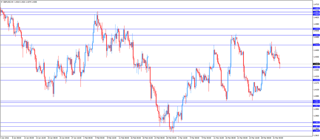Click the 1.4715 price scale value
The height and width of the screenshot is (140, 320).
(x=316, y=4)
